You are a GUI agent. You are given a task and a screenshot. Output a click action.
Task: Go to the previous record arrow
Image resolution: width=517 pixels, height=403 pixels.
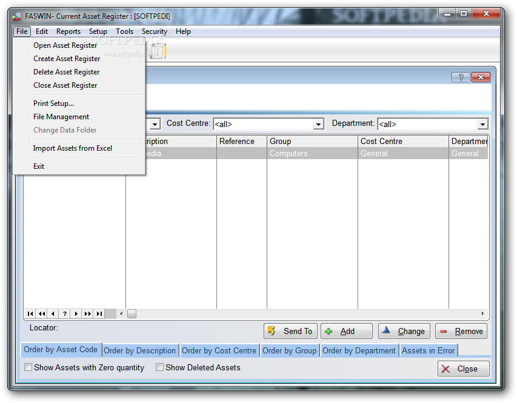pos(53,314)
